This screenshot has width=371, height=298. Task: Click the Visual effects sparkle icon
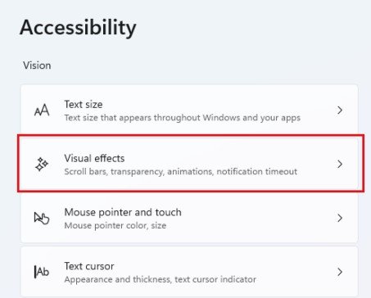42,165
